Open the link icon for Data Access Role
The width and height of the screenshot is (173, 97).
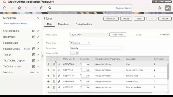tap(59, 87)
